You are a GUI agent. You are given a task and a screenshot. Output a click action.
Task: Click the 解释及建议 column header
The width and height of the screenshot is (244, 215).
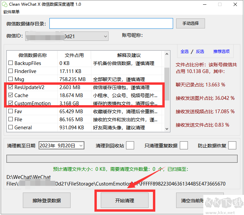[129, 55]
